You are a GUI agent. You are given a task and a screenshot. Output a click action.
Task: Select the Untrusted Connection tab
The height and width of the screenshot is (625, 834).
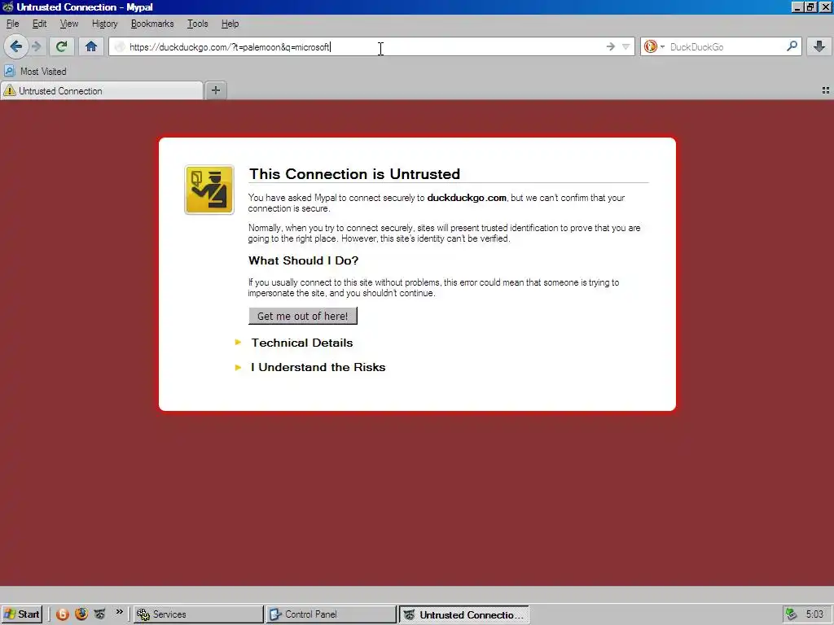[x=102, y=91]
